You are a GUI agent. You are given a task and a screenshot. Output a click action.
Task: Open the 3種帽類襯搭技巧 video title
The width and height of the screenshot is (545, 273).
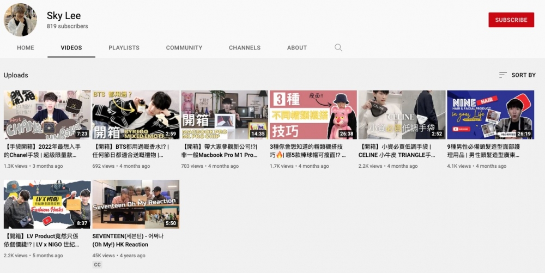pos(308,151)
